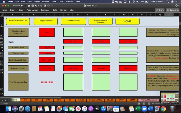Open the Home ribbon tab
Image resolution: width=181 pixels, height=113 pixels.
[4, 10]
